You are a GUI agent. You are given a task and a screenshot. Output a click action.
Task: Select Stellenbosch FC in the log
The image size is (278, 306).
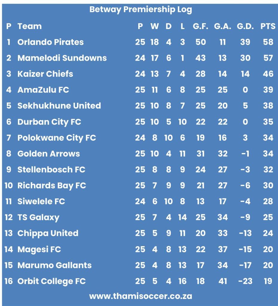(51, 169)
